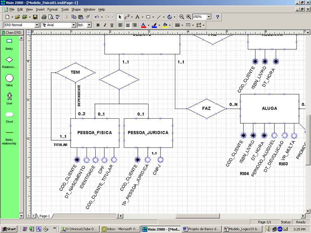
Task: Open the zoom percentage dropdown
Action: click(209, 17)
